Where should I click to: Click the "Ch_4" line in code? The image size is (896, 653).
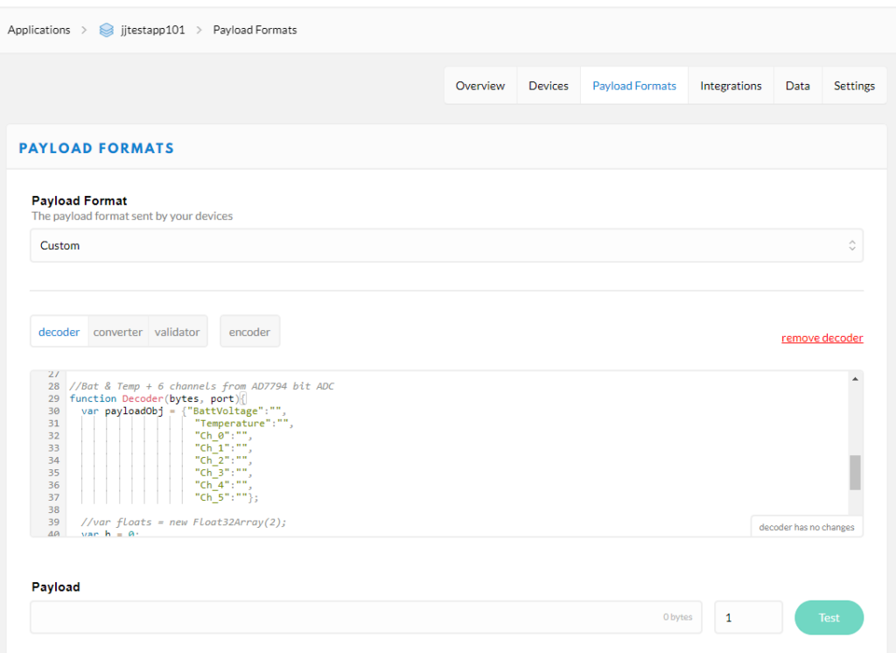pyautogui.click(x=223, y=485)
